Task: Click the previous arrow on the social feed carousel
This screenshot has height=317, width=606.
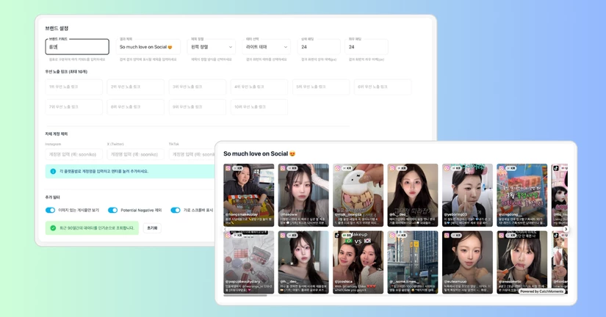Action: coord(226,229)
